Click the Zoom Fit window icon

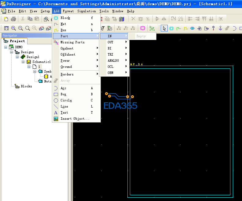6,28
